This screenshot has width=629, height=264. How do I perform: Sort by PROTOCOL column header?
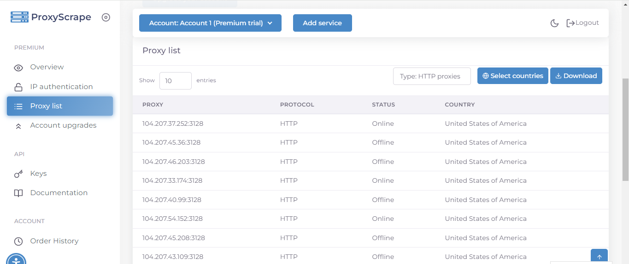coord(297,105)
